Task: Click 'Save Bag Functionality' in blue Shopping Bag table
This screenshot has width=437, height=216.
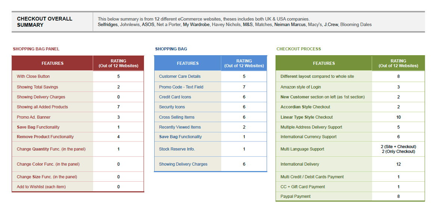Action: pos(180,137)
